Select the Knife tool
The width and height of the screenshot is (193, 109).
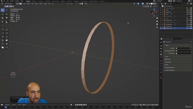pyautogui.click(x=3, y=37)
